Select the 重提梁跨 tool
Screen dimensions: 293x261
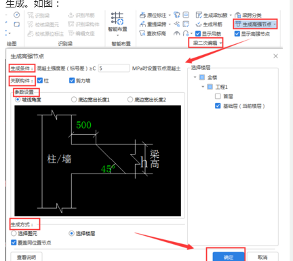153,24
